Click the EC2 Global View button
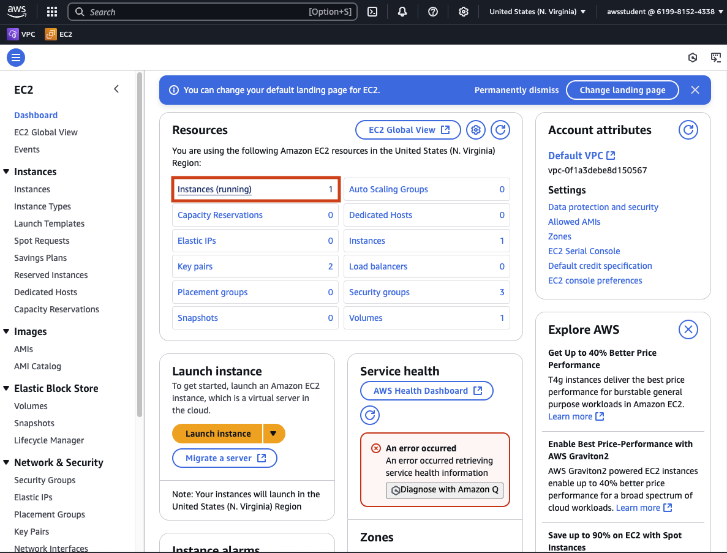 [x=408, y=130]
